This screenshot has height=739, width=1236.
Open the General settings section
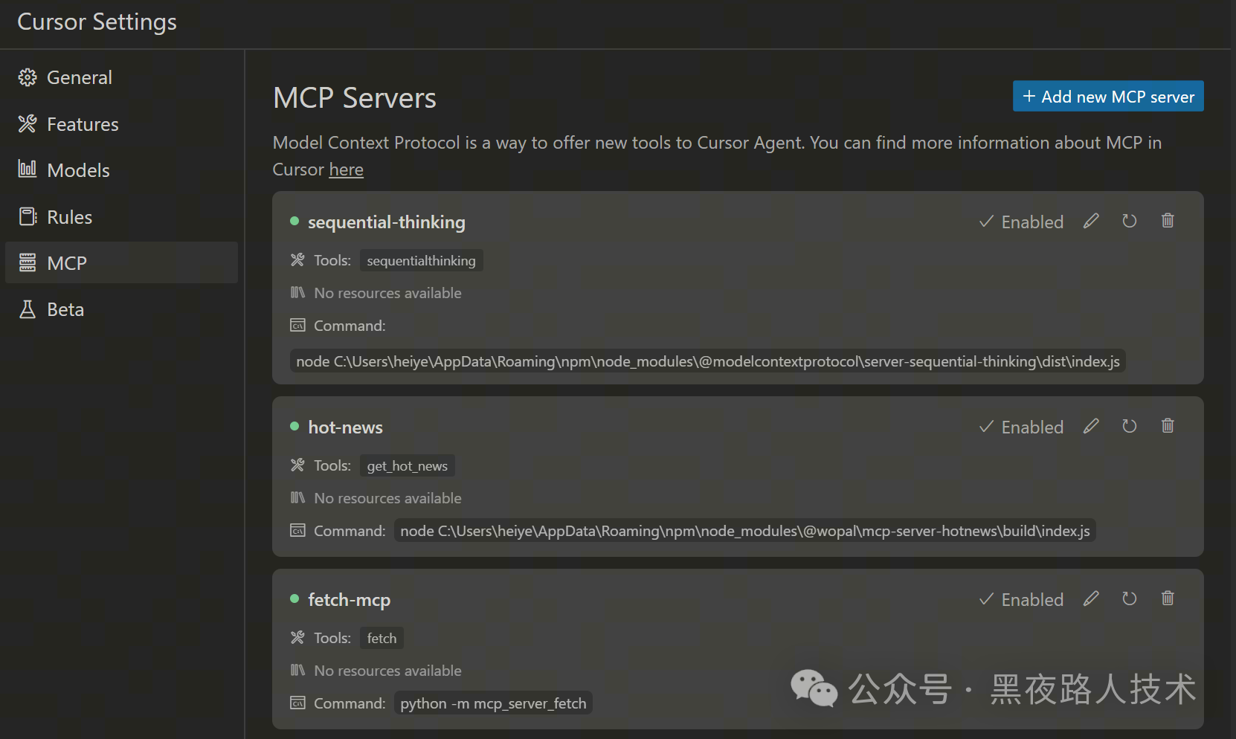pyautogui.click(x=121, y=77)
